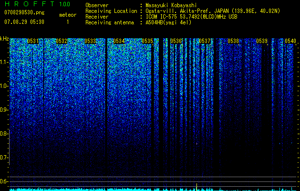Click the kHz axis unit label
300x191 pixels.
click(4, 39)
